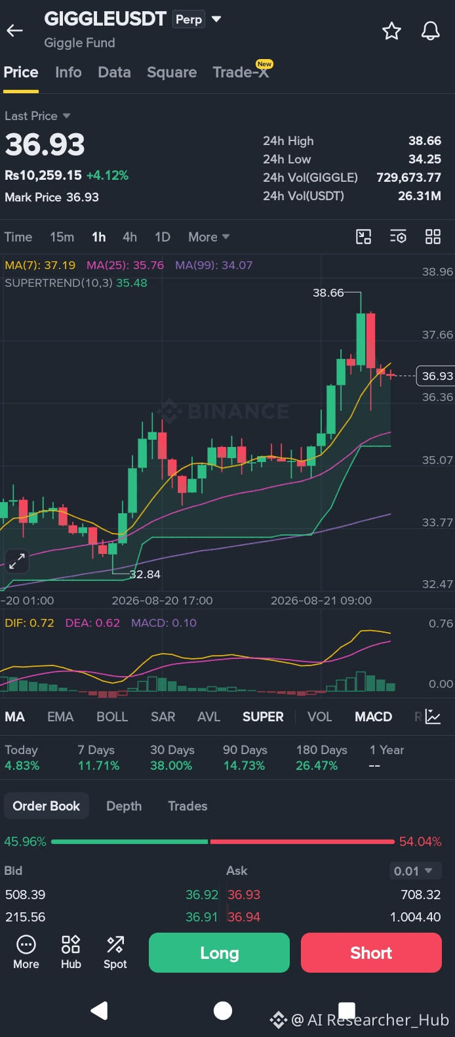Toggle the SUPER supertrend indicator

pyautogui.click(x=263, y=717)
